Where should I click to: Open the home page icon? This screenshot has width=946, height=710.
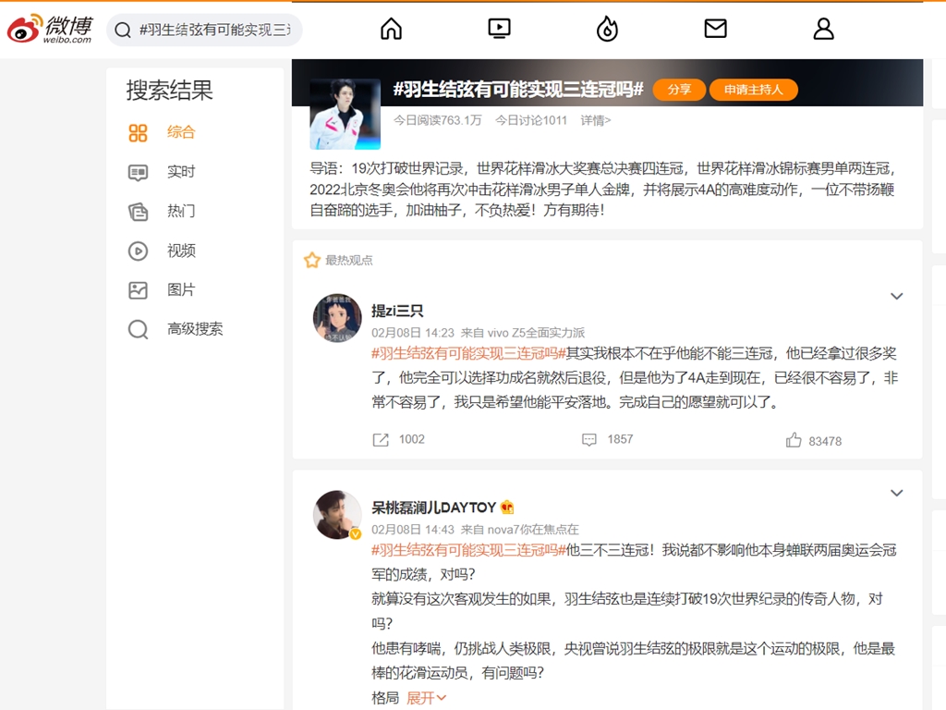392,30
